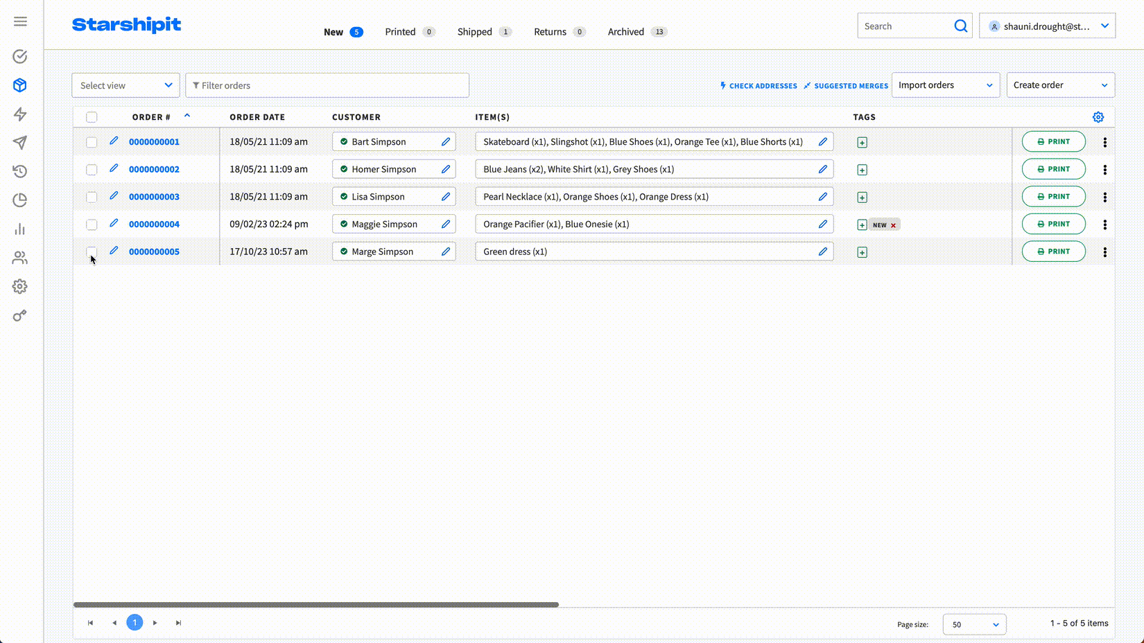Go to previous page arrow
1144x643 pixels.
[x=114, y=623]
